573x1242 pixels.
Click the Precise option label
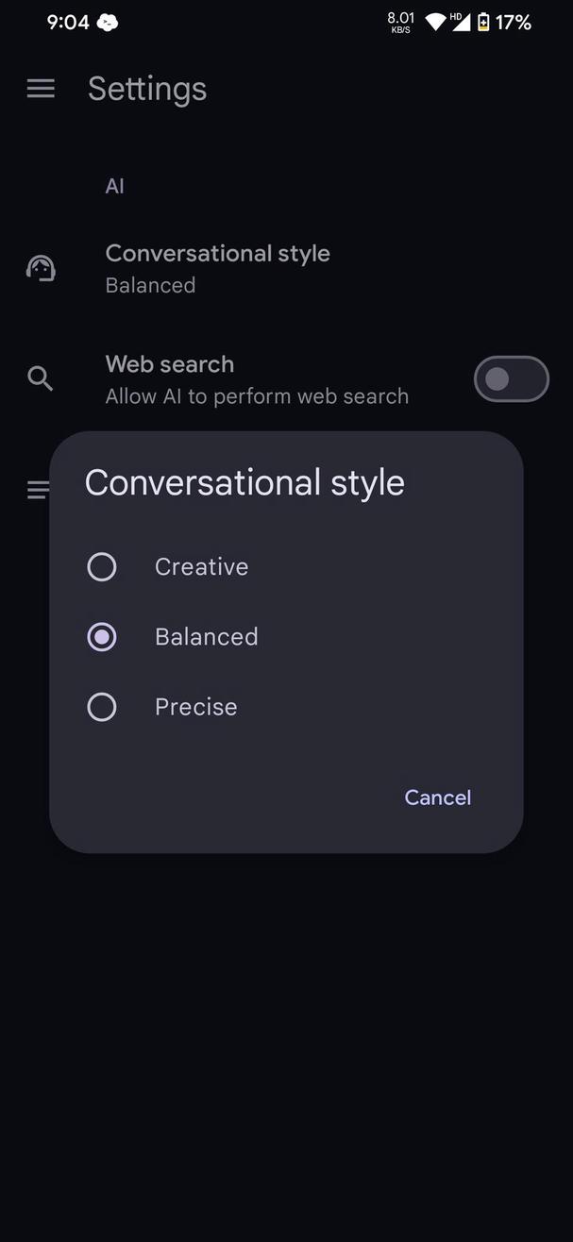(x=195, y=706)
